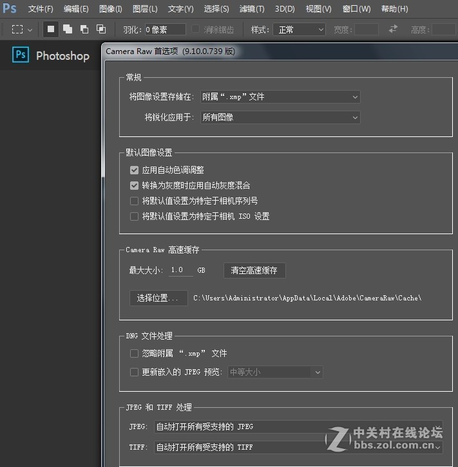Click the GB unit label
The height and width of the screenshot is (467, 458).
[x=201, y=270]
